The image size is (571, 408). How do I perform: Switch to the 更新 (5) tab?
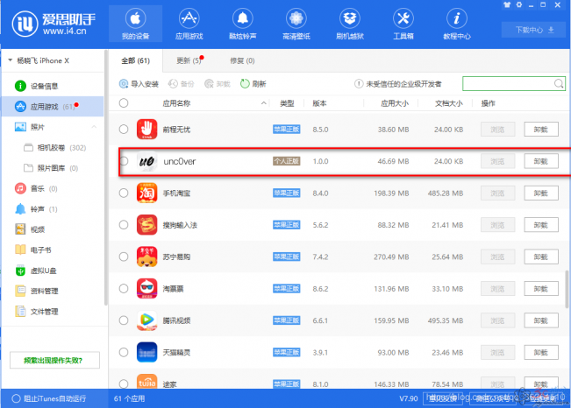point(189,60)
